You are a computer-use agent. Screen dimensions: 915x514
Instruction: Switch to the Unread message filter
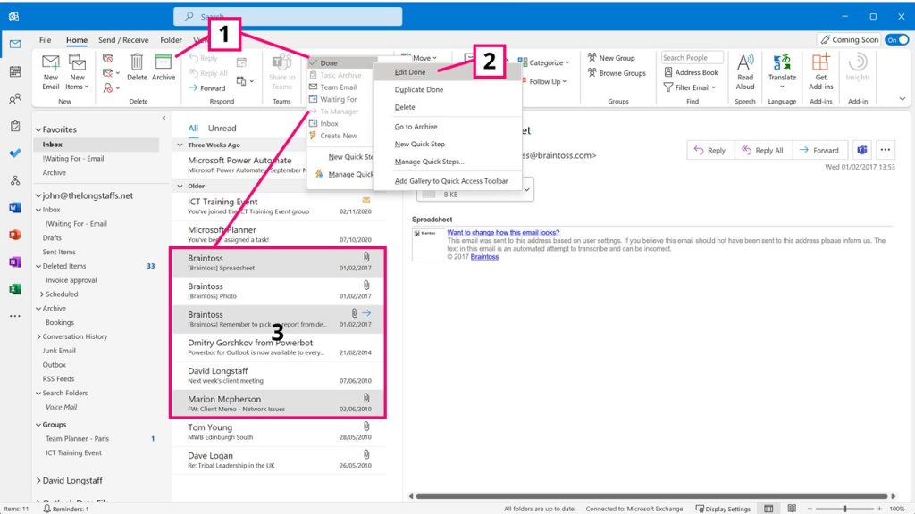coord(224,128)
